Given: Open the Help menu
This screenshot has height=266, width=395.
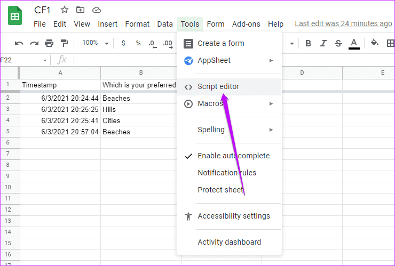Looking at the screenshot, I should tap(275, 24).
